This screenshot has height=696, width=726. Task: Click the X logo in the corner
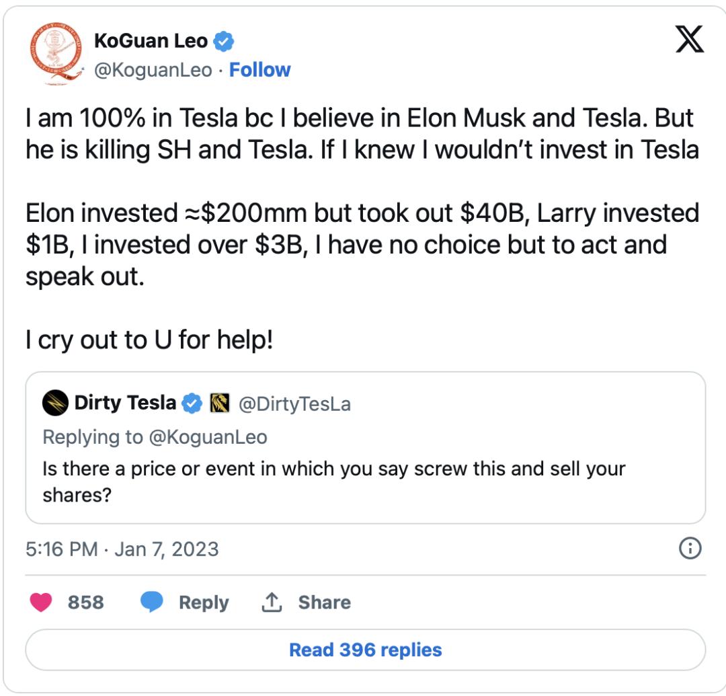coord(689,42)
